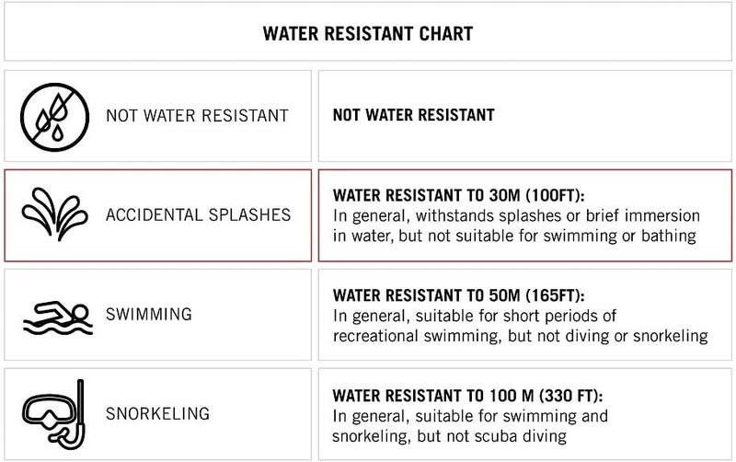Click 'not suitable for swimming or bathing' text

click(x=562, y=236)
